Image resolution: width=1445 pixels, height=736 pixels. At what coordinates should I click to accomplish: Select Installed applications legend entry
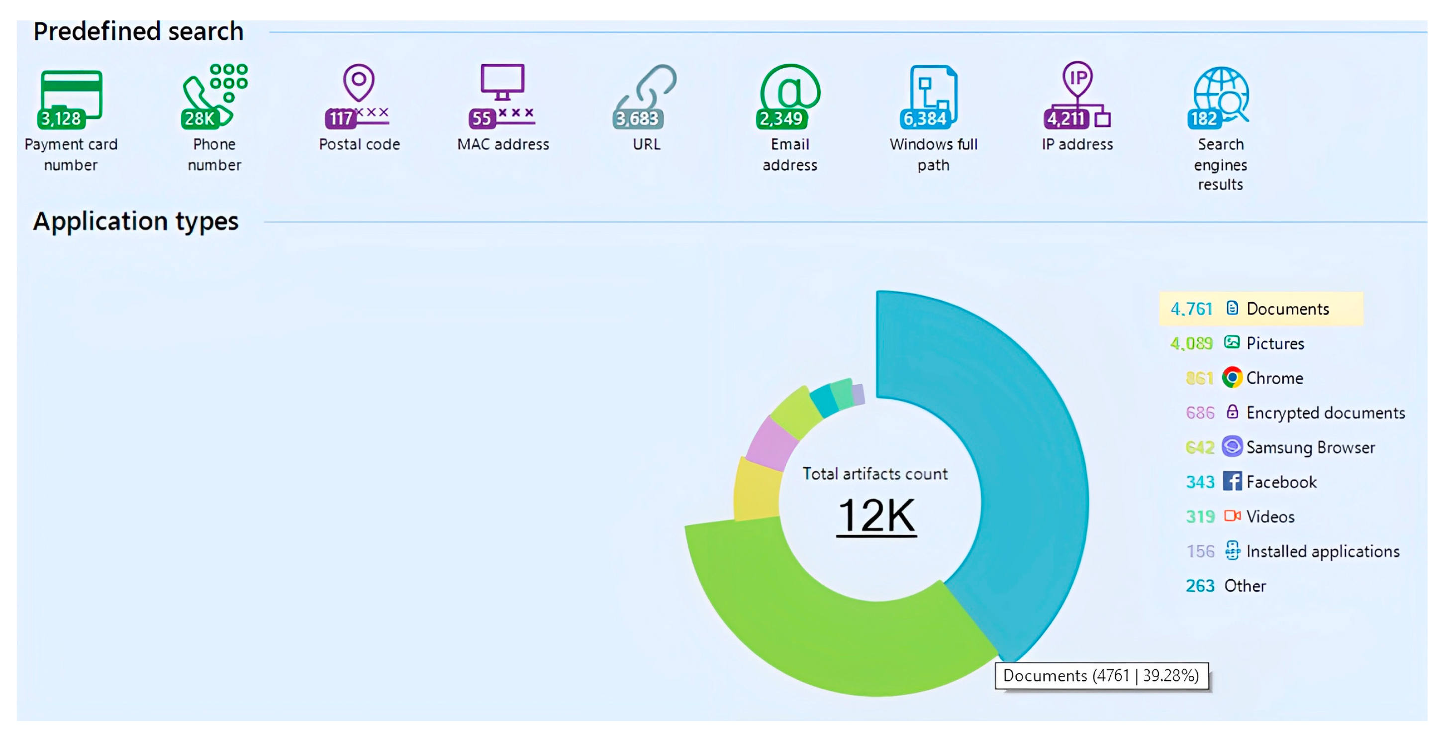(x=1322, y=551)
